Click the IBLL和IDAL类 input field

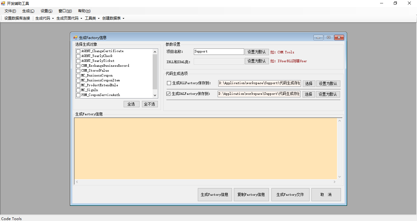[x=219, y=62]
